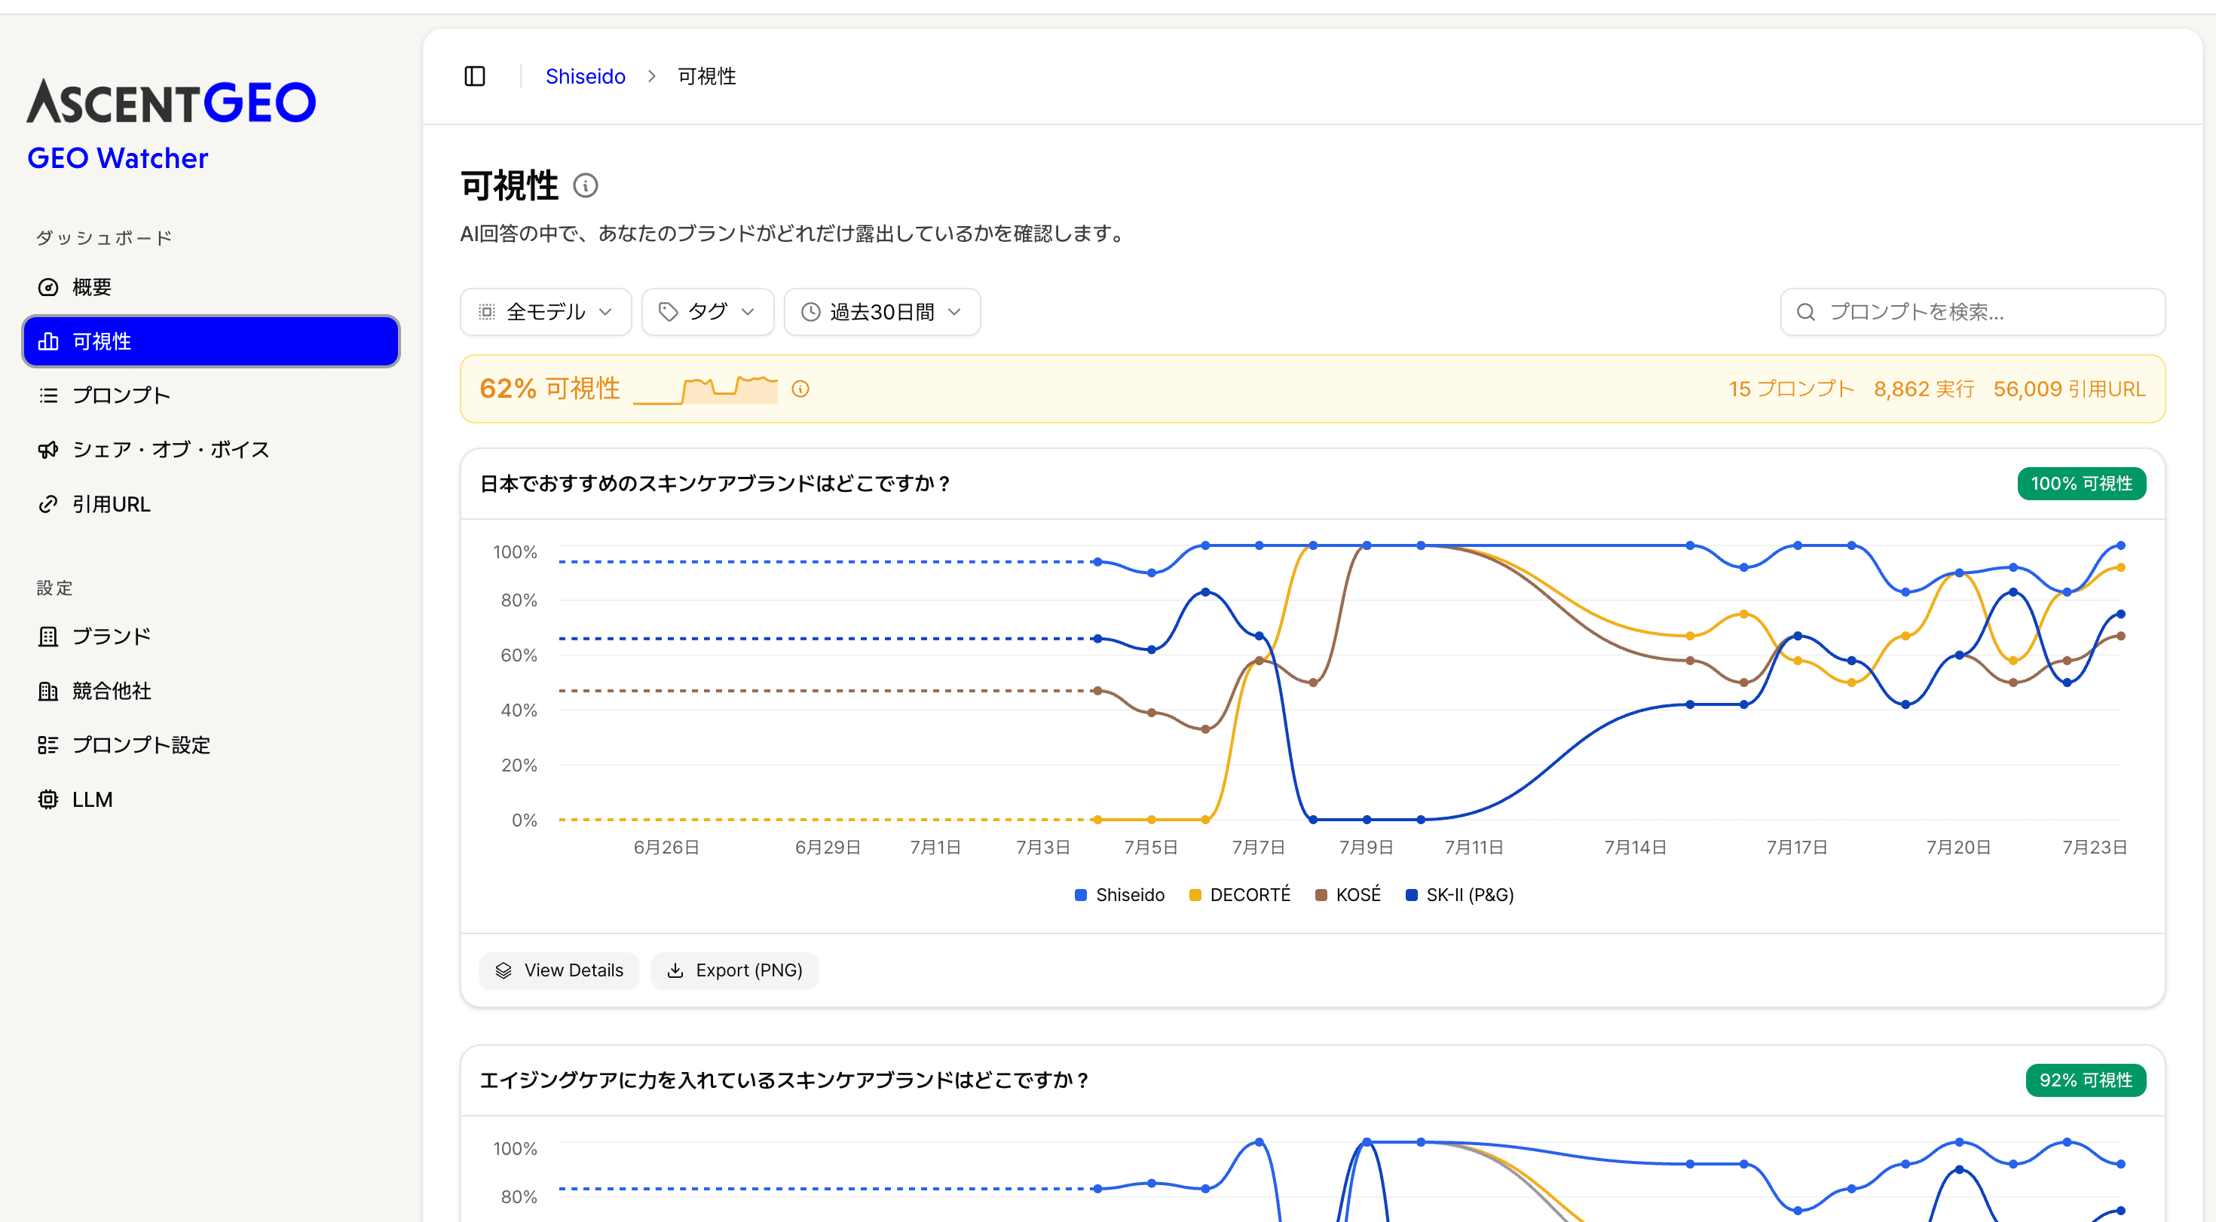Toggle SK-II (P&G) series in chart legend
2216x1222 pixels.
coord(1459,895)
